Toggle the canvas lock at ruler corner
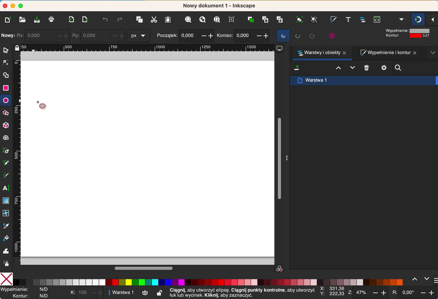 pyautogui.click(x=17, y=48)
